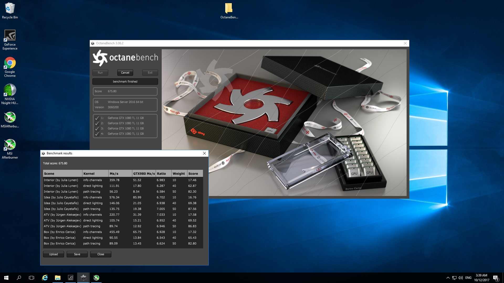Open File Explorer from the taskbar
This screenshot has width=504, height=283.
tap(57, 277)
